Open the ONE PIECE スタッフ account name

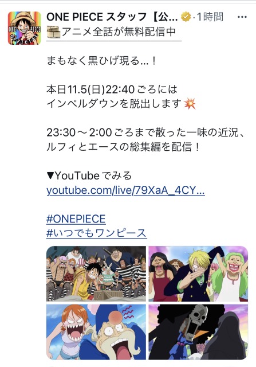tap(112, 17)
